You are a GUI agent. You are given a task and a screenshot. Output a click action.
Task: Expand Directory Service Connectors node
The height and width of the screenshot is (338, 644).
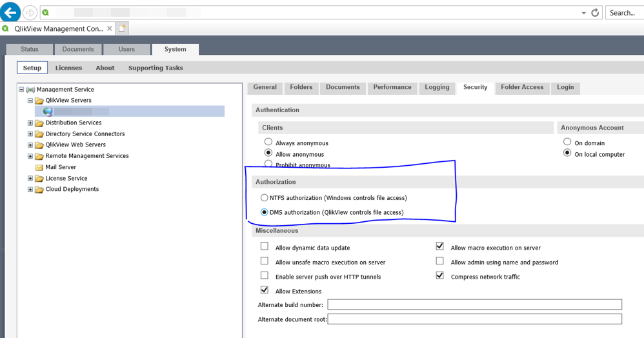[x=30, y=134]
